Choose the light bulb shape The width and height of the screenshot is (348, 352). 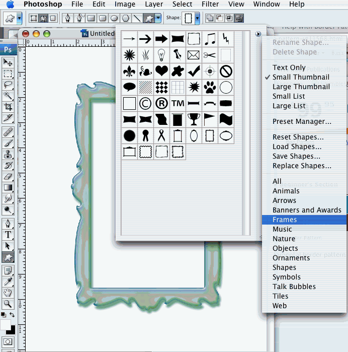click(161, 54)
